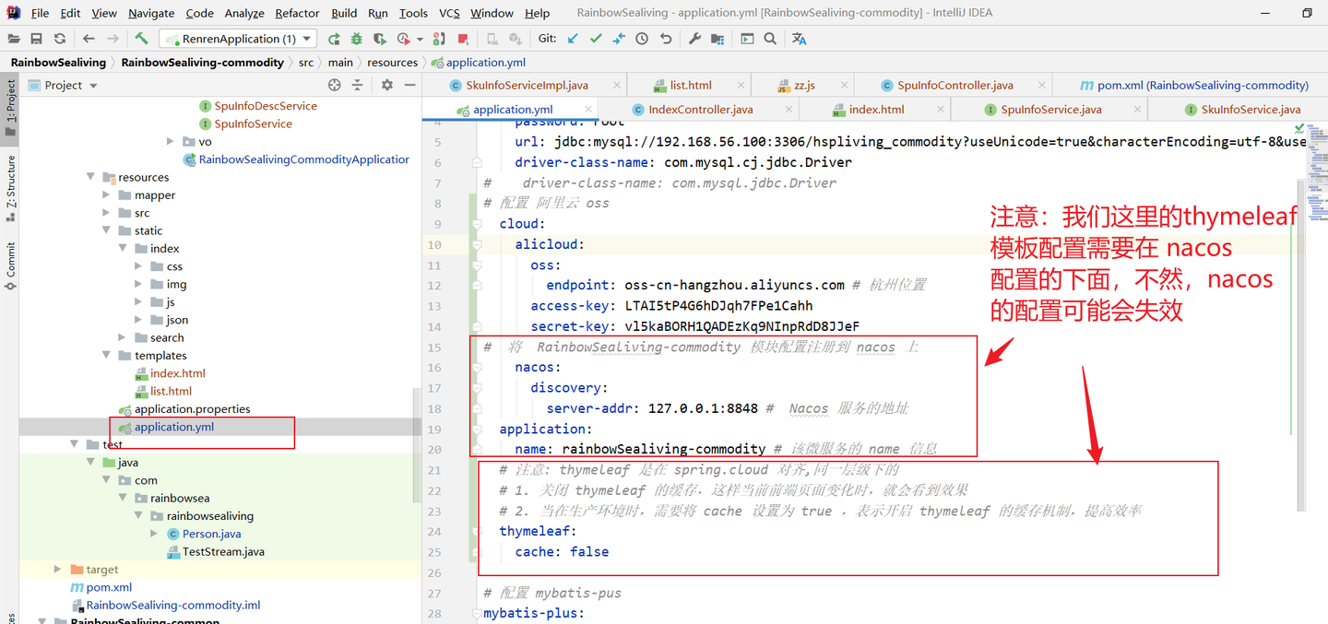Image resolution: width=1328 pixels, height=624 pixels.
Task: Run the RenrenApplication configuration
Action: pos(332,38)
